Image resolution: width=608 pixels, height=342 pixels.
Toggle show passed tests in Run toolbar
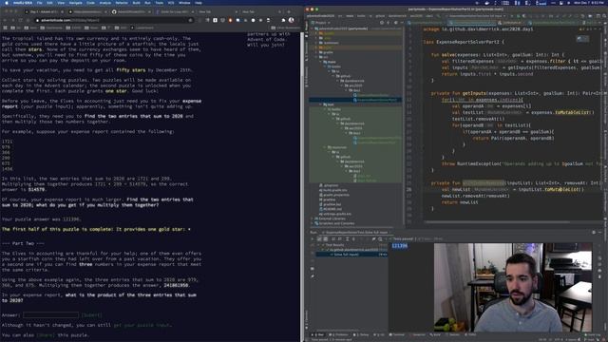[x=319, y=238]
